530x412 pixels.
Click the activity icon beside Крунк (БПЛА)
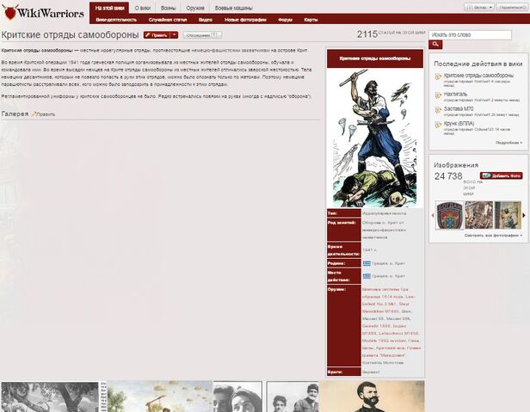click(438, 125)
